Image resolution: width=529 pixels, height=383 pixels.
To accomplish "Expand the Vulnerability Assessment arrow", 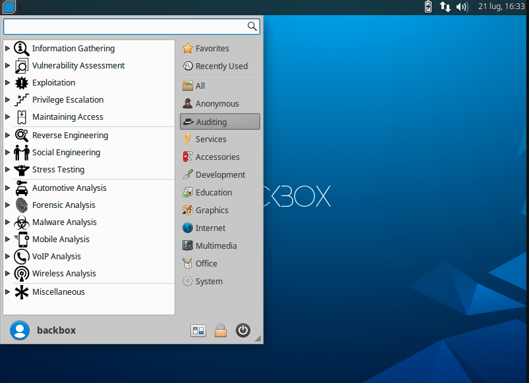I will pyautogui.click(x=7, y=66).
